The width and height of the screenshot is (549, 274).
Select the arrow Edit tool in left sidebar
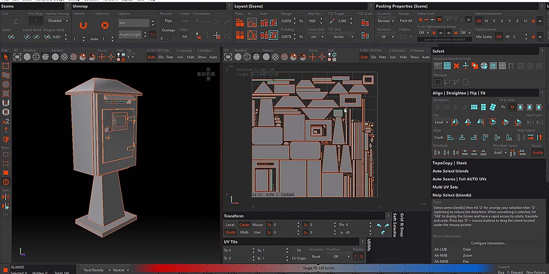click(x=6, y=57)
